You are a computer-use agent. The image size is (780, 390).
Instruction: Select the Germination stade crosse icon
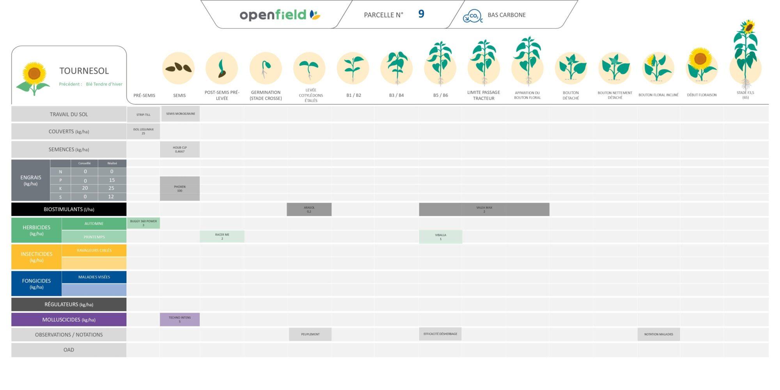(265, 68)
